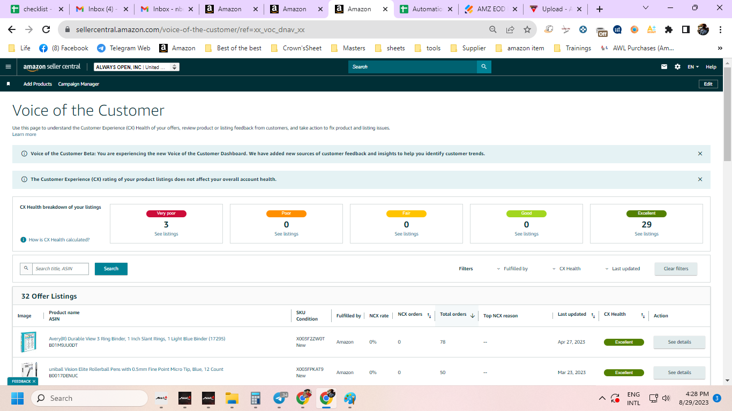Open the Seller Central mail messages icon

click(664, 67)
